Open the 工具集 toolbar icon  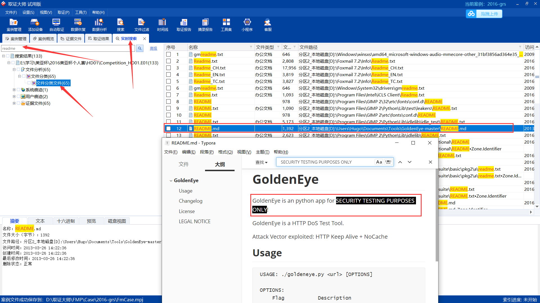click(x=226, y=25)
